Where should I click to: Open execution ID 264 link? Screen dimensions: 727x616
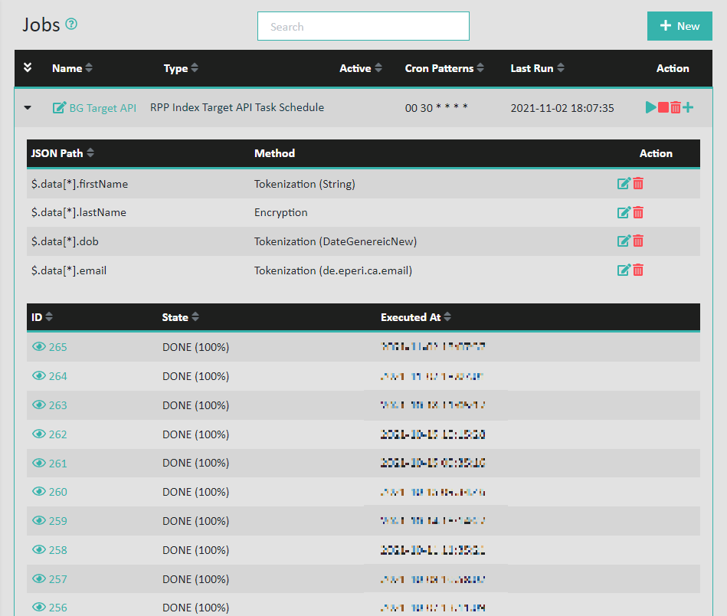coord(58,376)
